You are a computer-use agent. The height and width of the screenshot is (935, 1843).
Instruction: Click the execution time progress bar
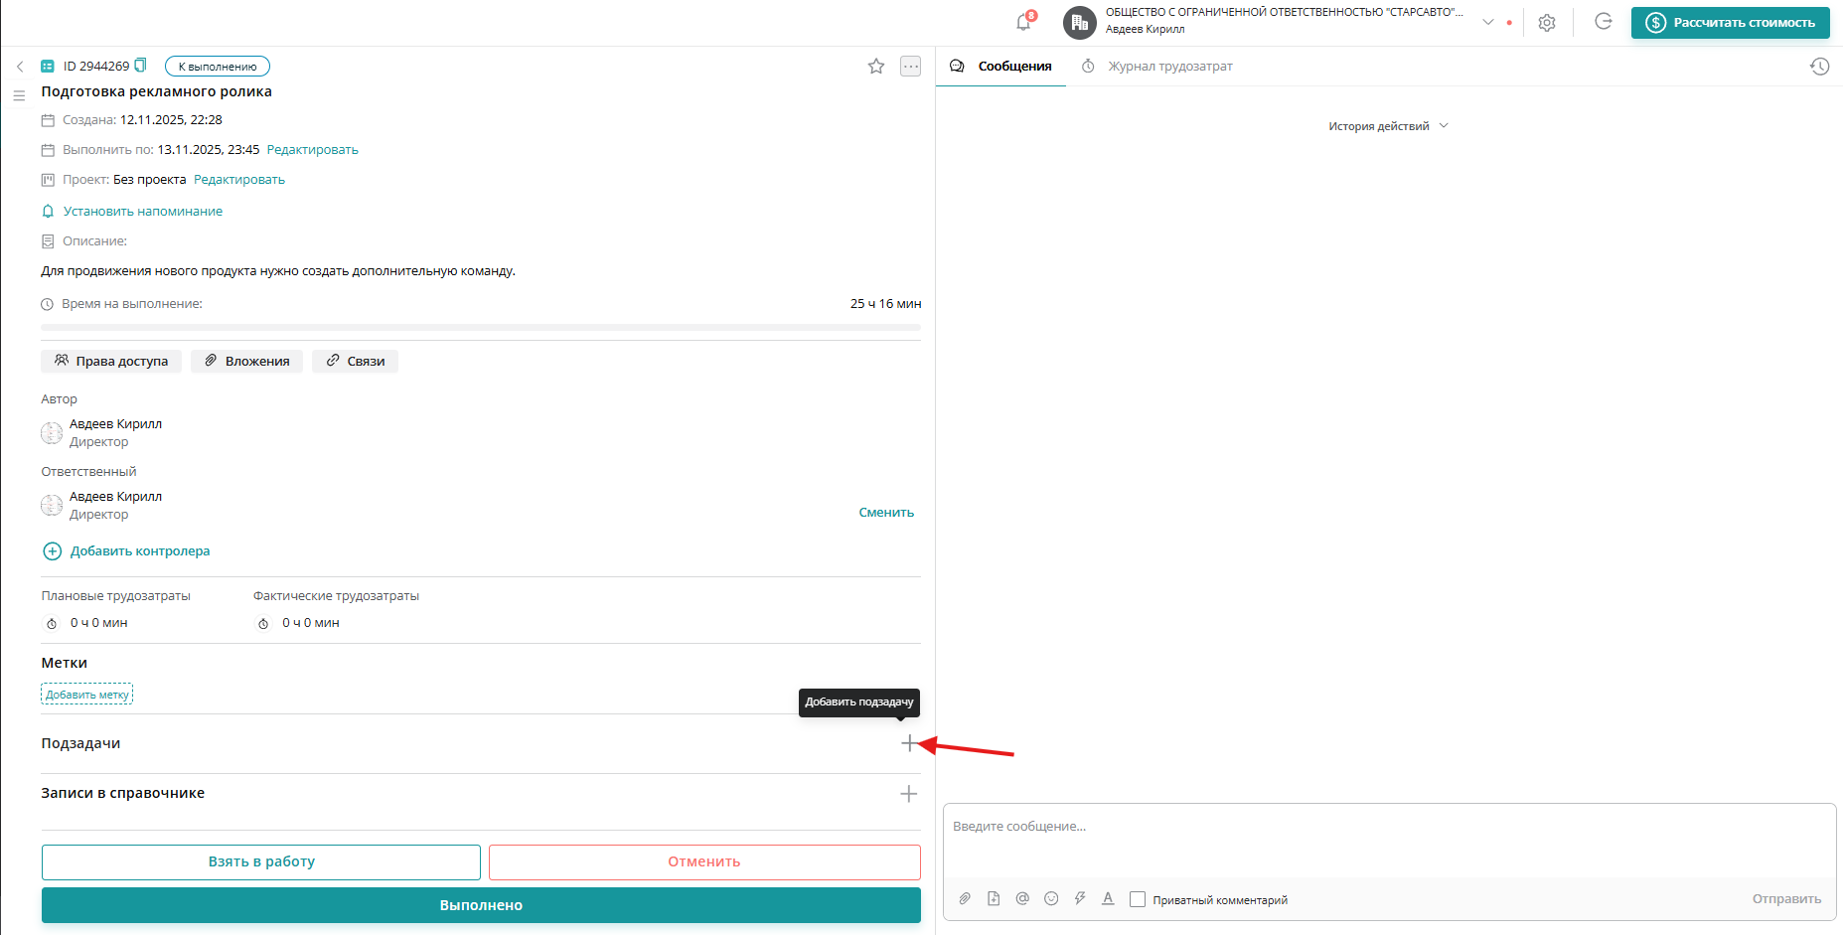pos(481,327)
